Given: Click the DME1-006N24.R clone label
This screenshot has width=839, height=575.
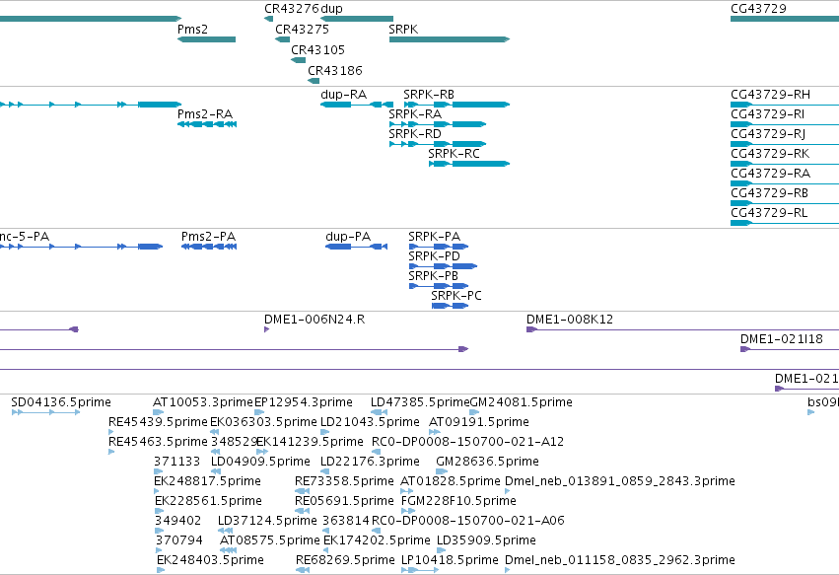Looking at the screenshot, I should coord(315,320).
